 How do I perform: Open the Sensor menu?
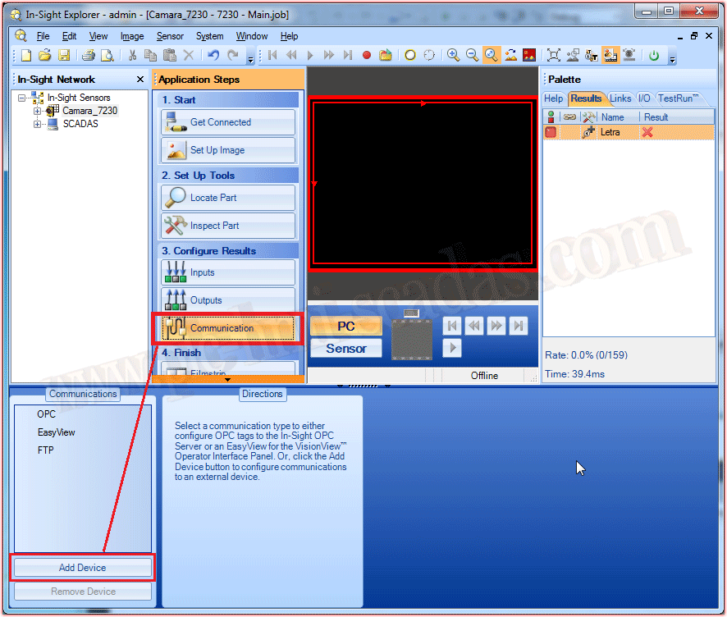tap(170, 36)
